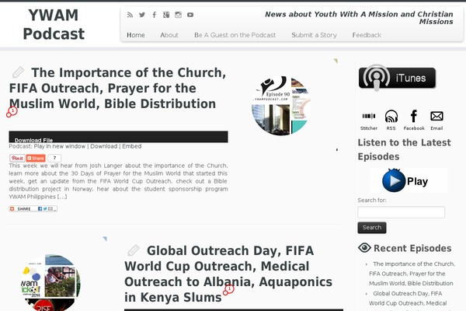Click the pencil icon beside Global Outreach title
The height and width of the screenshot is (311, 466).
[134, 250]
